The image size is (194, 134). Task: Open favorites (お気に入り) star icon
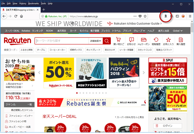[x=168, y=41]
